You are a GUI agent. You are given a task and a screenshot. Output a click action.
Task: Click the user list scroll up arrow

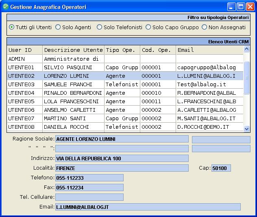tap(247, 49)
